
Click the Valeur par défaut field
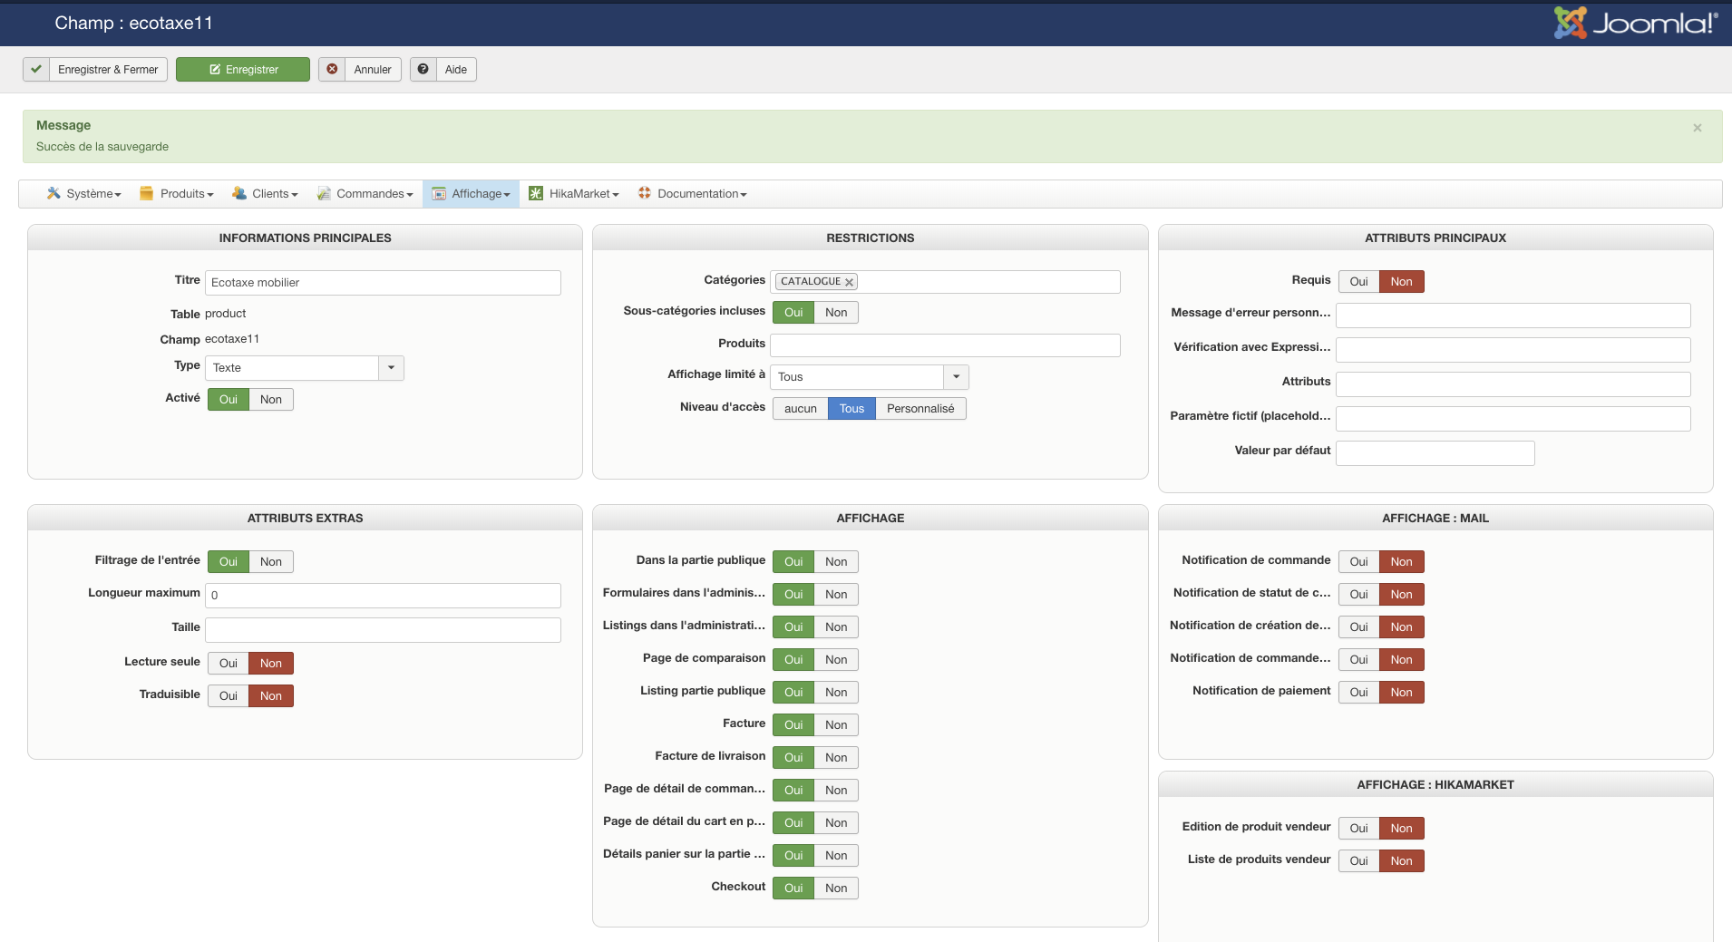point(1435,453)
